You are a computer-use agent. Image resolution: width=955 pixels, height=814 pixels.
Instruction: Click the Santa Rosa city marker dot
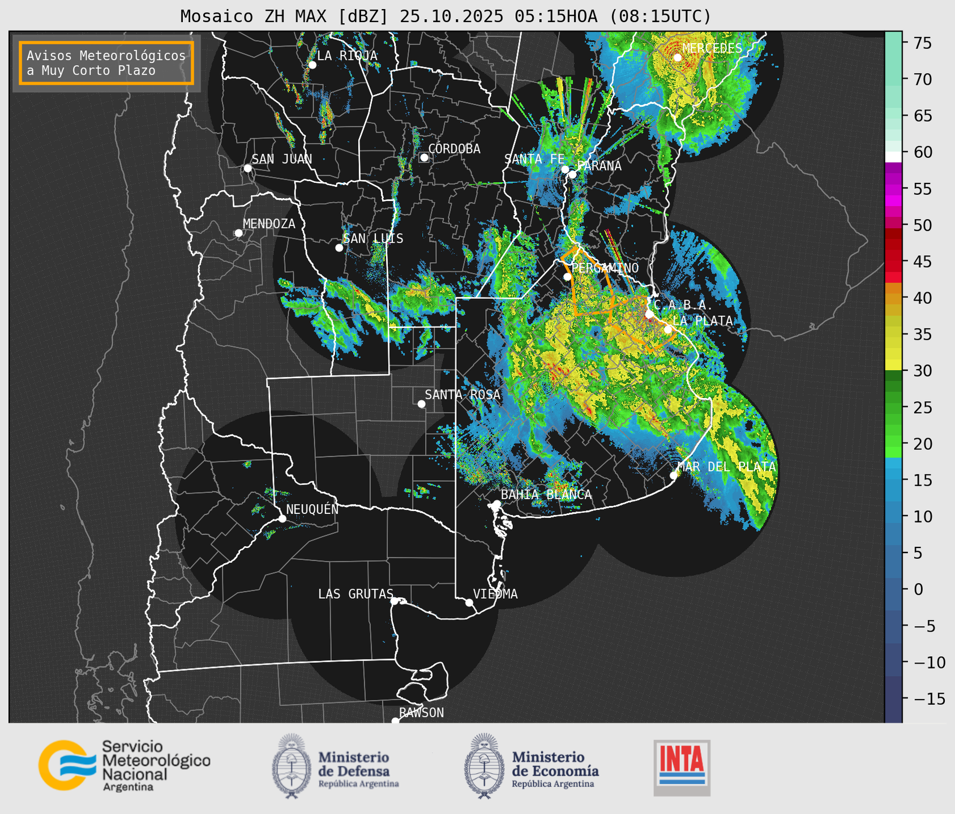click(421, 404)
